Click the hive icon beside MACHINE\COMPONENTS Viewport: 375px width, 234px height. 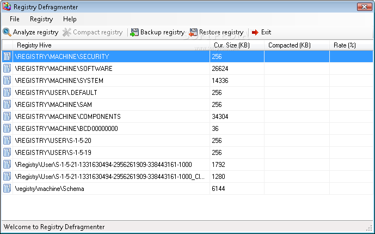7,116
